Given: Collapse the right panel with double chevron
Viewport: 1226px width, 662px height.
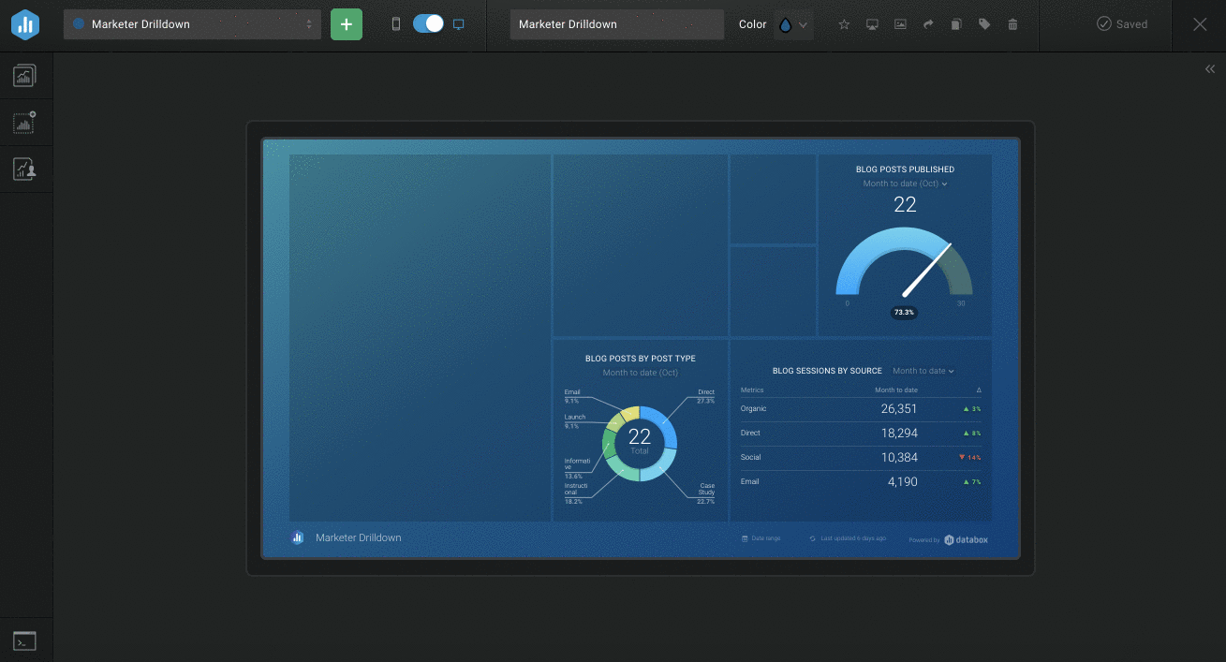Looking at the screenshot, I should [x=1209, y=69].
